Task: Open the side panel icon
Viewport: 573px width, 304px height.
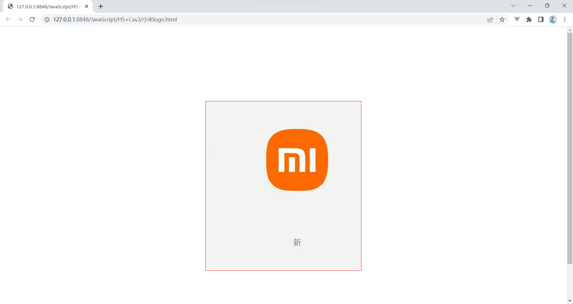Action: coord(541,19)
